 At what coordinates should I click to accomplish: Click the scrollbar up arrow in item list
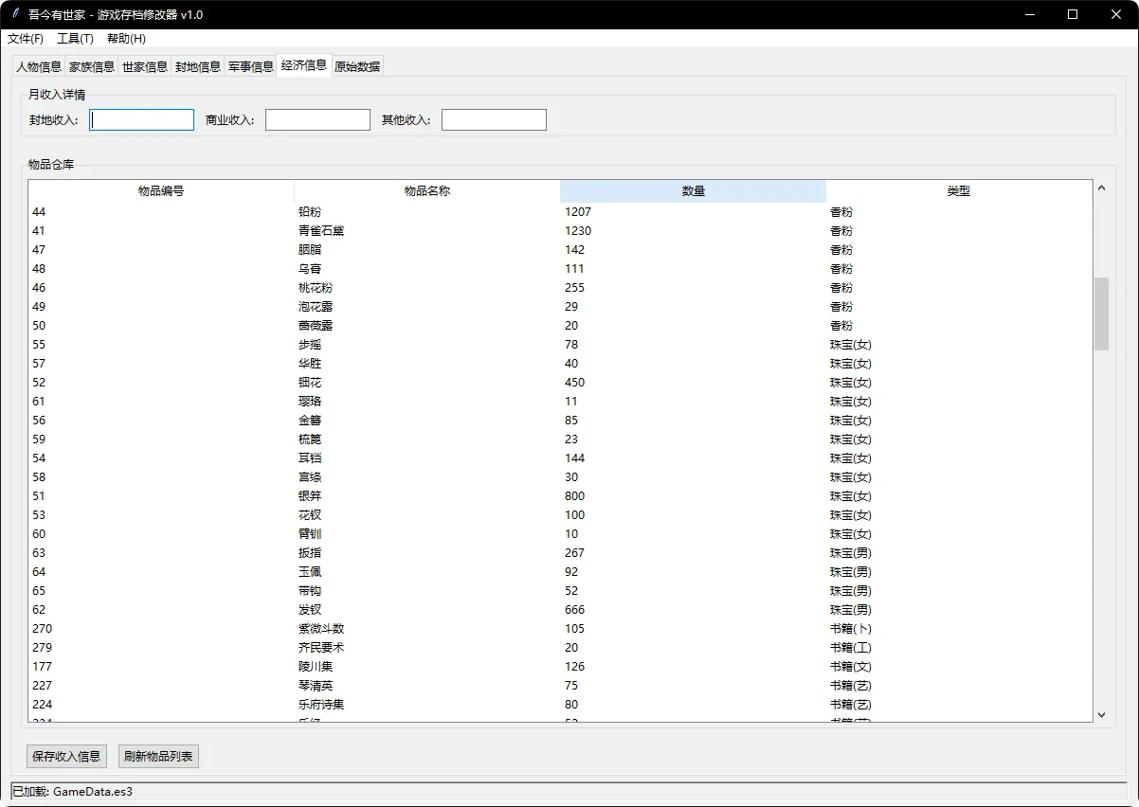pyautogui.click(x=1101, y=188)
